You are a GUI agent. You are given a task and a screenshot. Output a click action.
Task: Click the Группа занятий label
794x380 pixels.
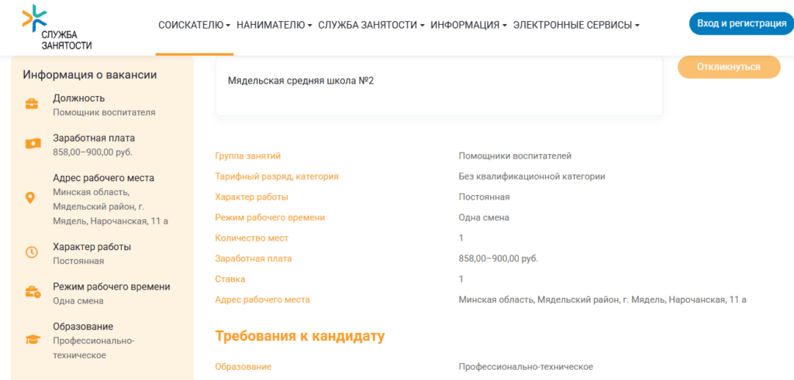pyautogui.click(x=247, y=156)
